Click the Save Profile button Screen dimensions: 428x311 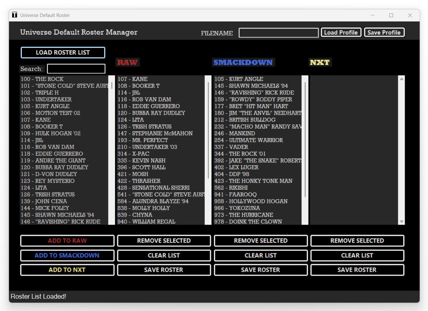point(384,32)
